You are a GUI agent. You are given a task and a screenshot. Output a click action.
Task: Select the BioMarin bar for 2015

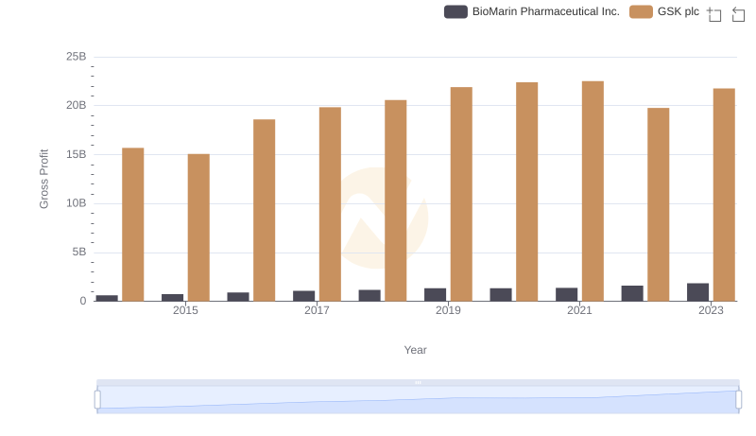(172, 298)
